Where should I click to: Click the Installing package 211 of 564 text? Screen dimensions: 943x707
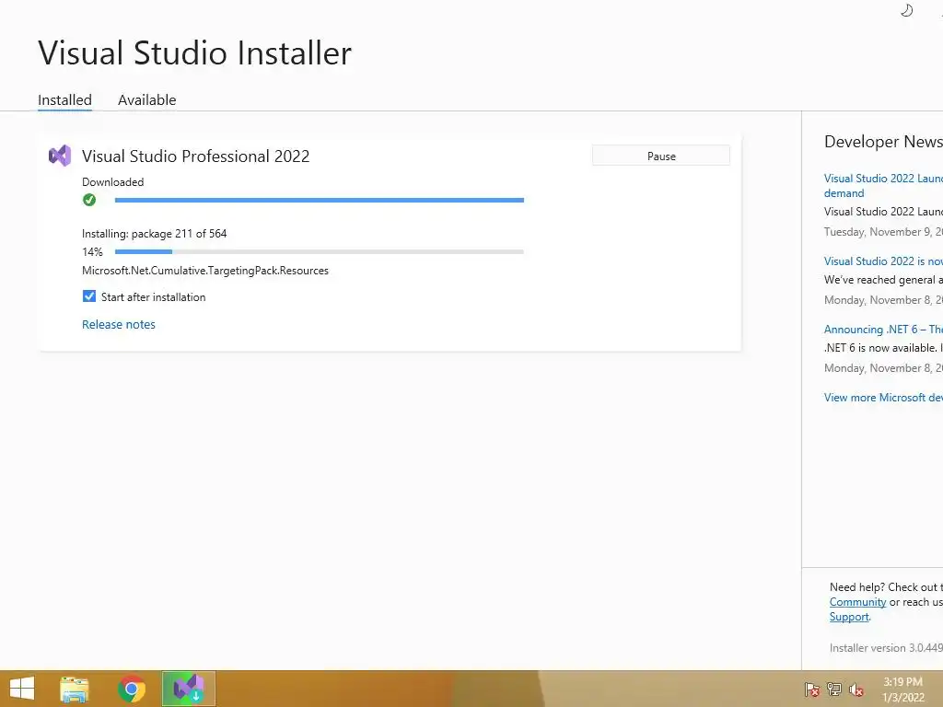(155, 233)
